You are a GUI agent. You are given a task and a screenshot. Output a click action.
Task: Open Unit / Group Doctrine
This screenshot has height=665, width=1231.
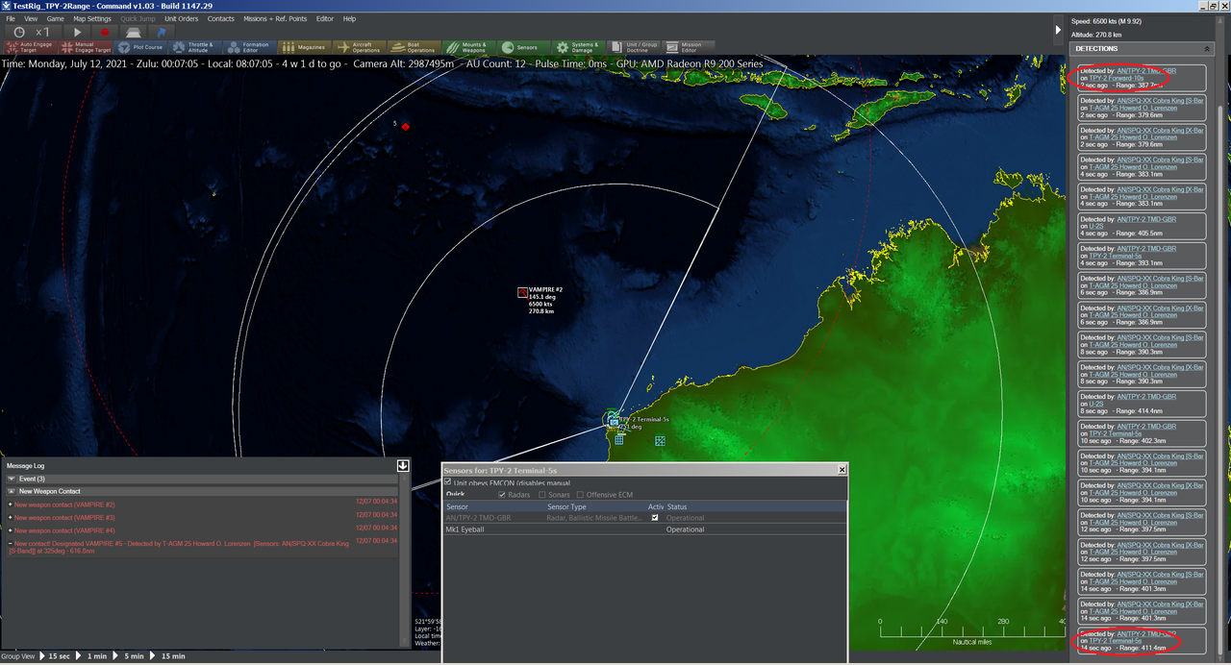634,47
